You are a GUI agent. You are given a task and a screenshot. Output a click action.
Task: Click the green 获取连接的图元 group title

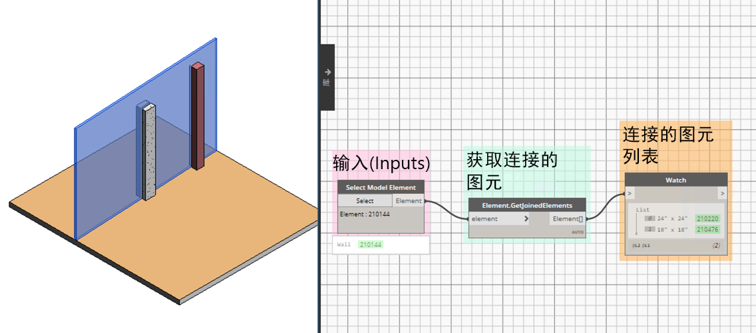coord(512,171)
